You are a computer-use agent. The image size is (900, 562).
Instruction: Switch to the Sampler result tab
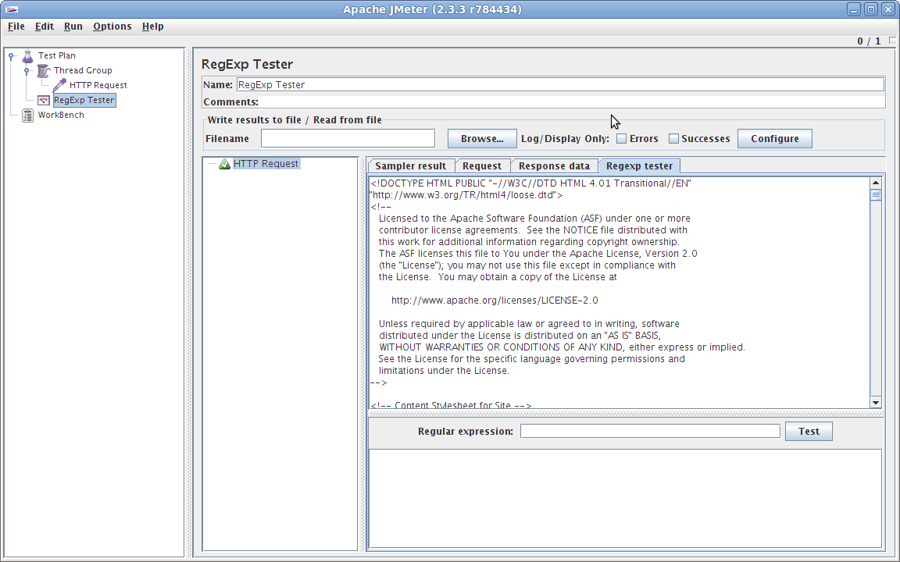pos(411,165)
